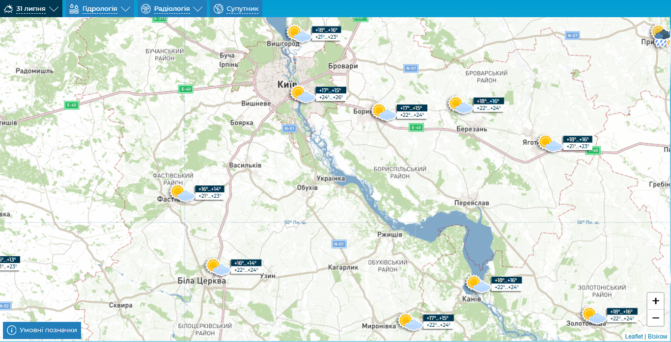Zoom out the map with minus button
671x342 pixels.
click(x=655, y=318)
